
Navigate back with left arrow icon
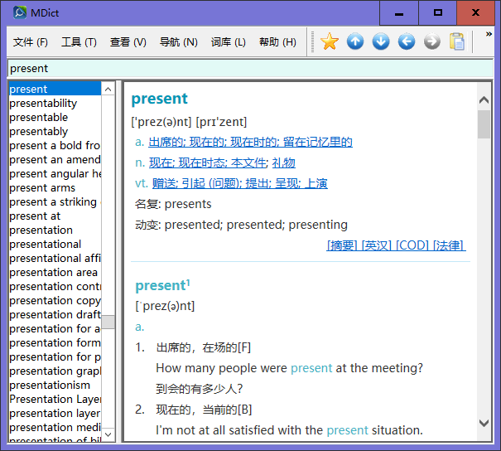[x=407, y=41]
